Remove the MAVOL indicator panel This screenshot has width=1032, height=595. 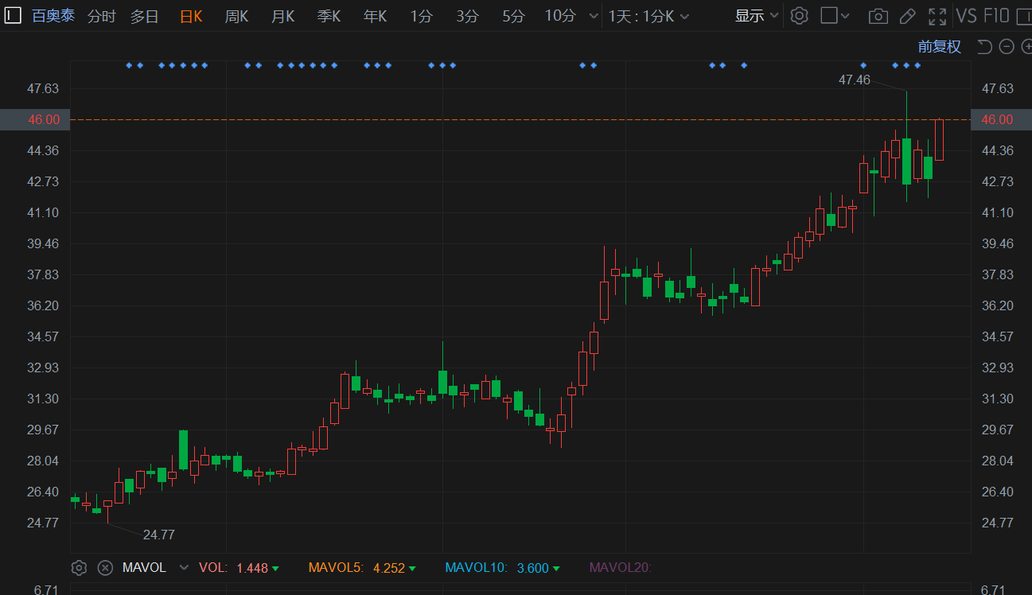point(105,568)
